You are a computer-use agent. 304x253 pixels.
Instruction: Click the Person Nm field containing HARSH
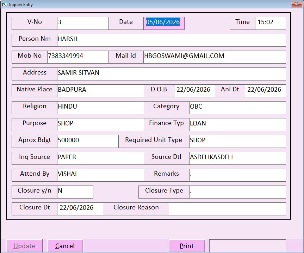[172, 40]
